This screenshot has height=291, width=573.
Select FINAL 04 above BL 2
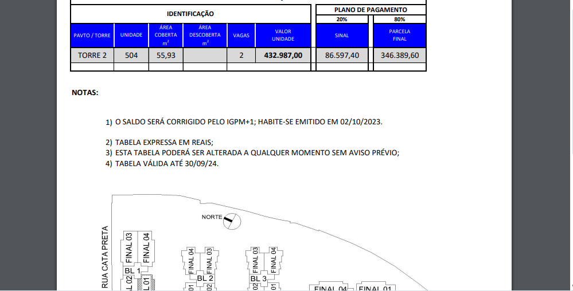[x=191, y=260]
